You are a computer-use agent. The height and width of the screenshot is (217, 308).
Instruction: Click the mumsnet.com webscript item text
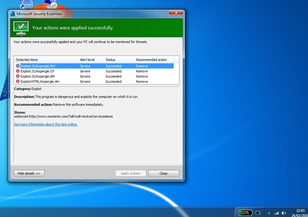[x=63, y=116]
